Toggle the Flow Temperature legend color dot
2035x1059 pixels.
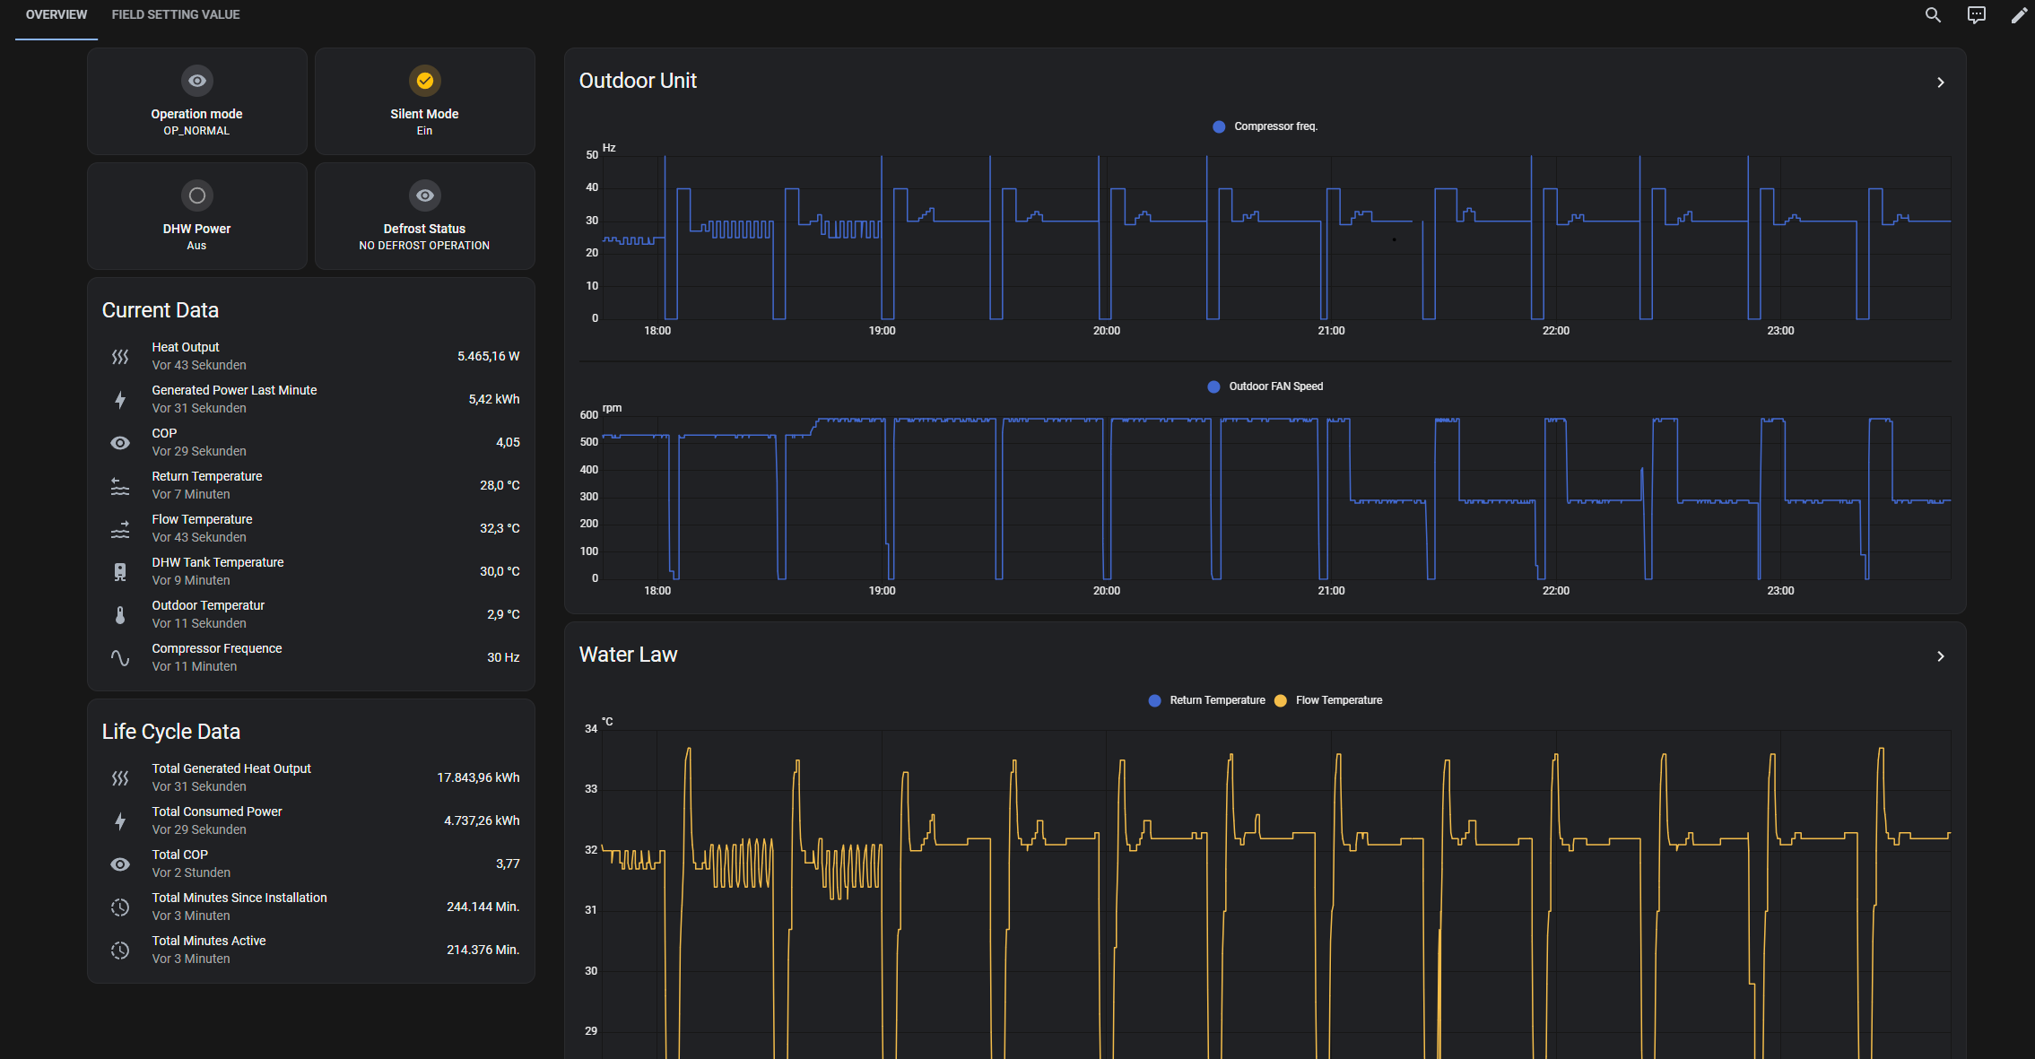click(x=1281, y=700)
